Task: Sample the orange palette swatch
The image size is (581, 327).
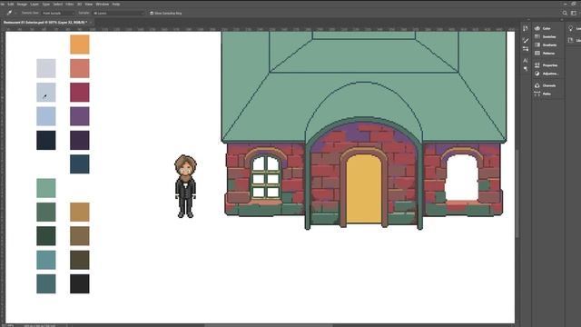Action: tap(80, 45)
